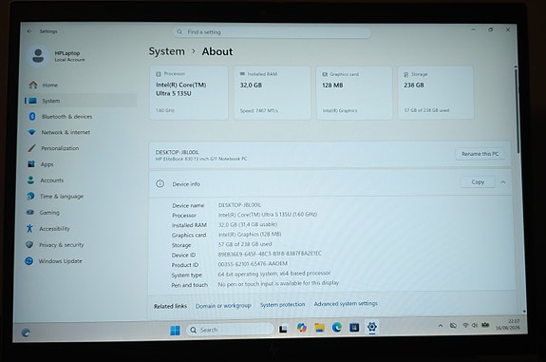Open the HPLaptop local account profile
The image size is (546, 362).
tap(58, 56)
